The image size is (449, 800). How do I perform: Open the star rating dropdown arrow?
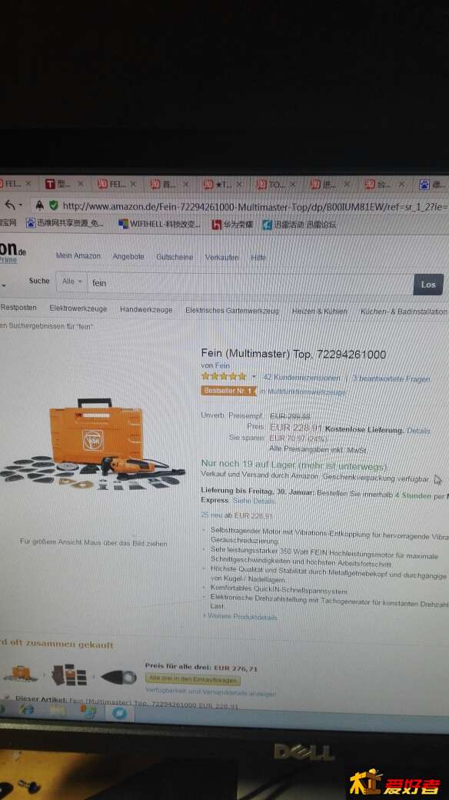click(x=254, y=377)
